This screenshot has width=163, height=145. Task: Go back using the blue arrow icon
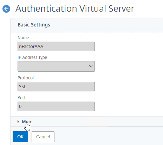(x=6, y=9)
